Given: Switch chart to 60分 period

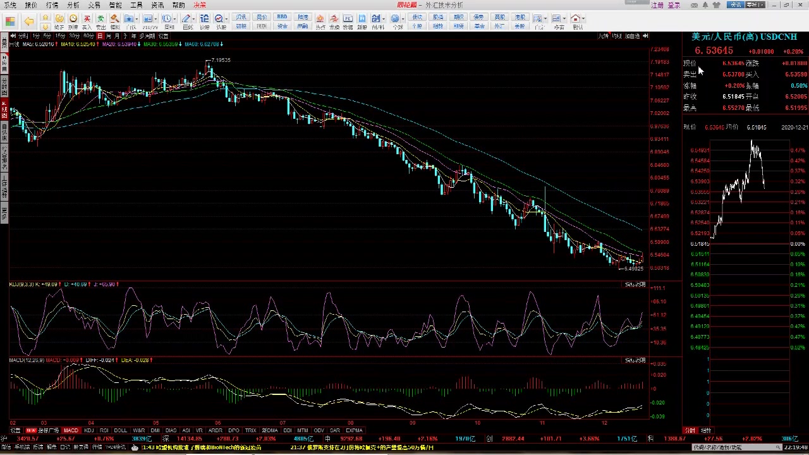Looking at the screenshot, I should point(89,36).
